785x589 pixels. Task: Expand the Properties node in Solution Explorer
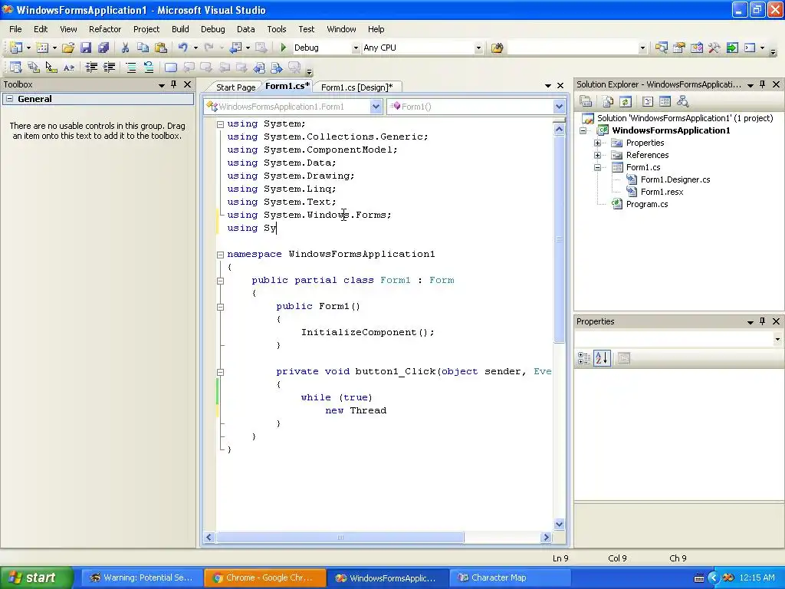(597, 143)
